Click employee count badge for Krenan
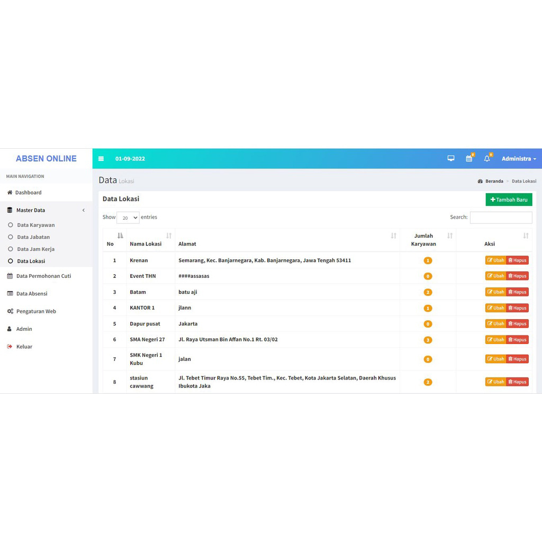The height and width of the screenshot is (542, 542). click(x=428, y=260)
